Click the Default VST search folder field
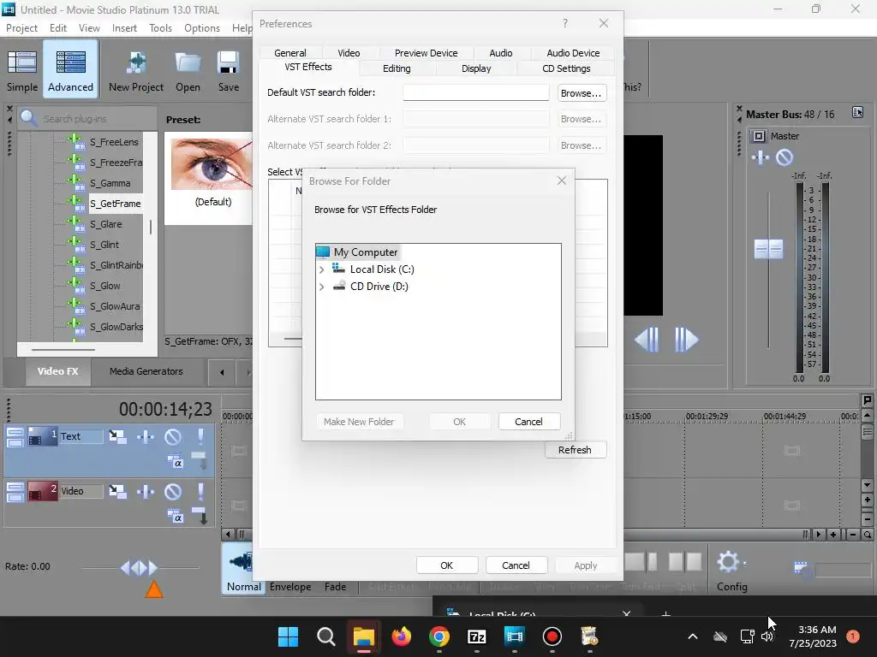Image resolution: width=877 pixels, height=657 pixels. coord(476,92)
